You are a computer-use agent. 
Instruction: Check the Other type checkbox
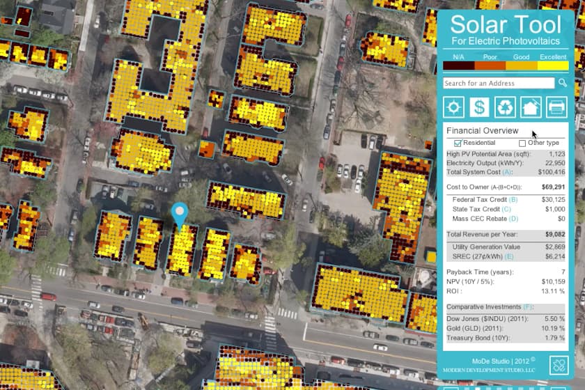[522, 143]
